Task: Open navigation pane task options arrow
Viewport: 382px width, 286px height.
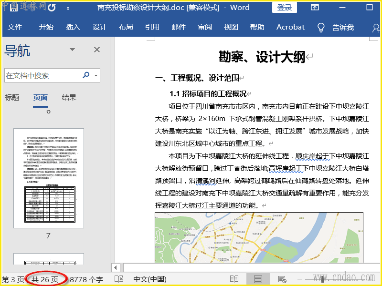Action: pyautogui.click(x=73, y=50)
